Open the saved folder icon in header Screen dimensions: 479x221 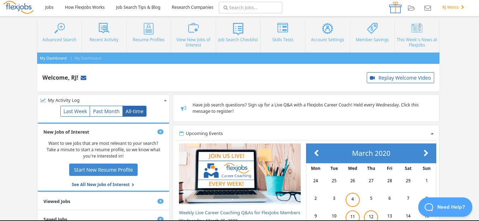coord(411,8)
